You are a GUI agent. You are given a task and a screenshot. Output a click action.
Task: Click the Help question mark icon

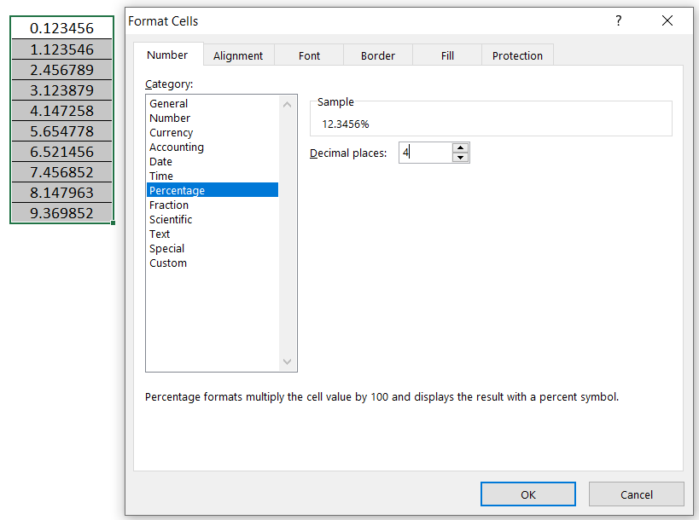pyautogui.click(x=618, y=20)
